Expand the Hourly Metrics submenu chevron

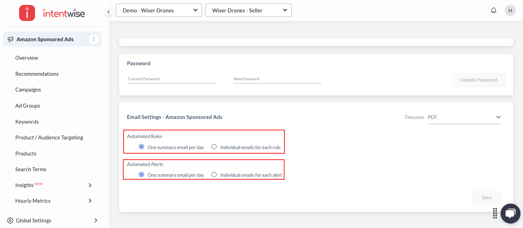click(90, 201)
